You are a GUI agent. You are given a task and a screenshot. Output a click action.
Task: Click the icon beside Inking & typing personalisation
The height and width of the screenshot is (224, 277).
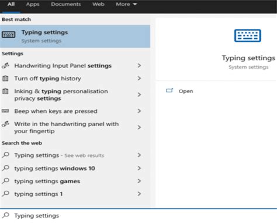[5, 91]
